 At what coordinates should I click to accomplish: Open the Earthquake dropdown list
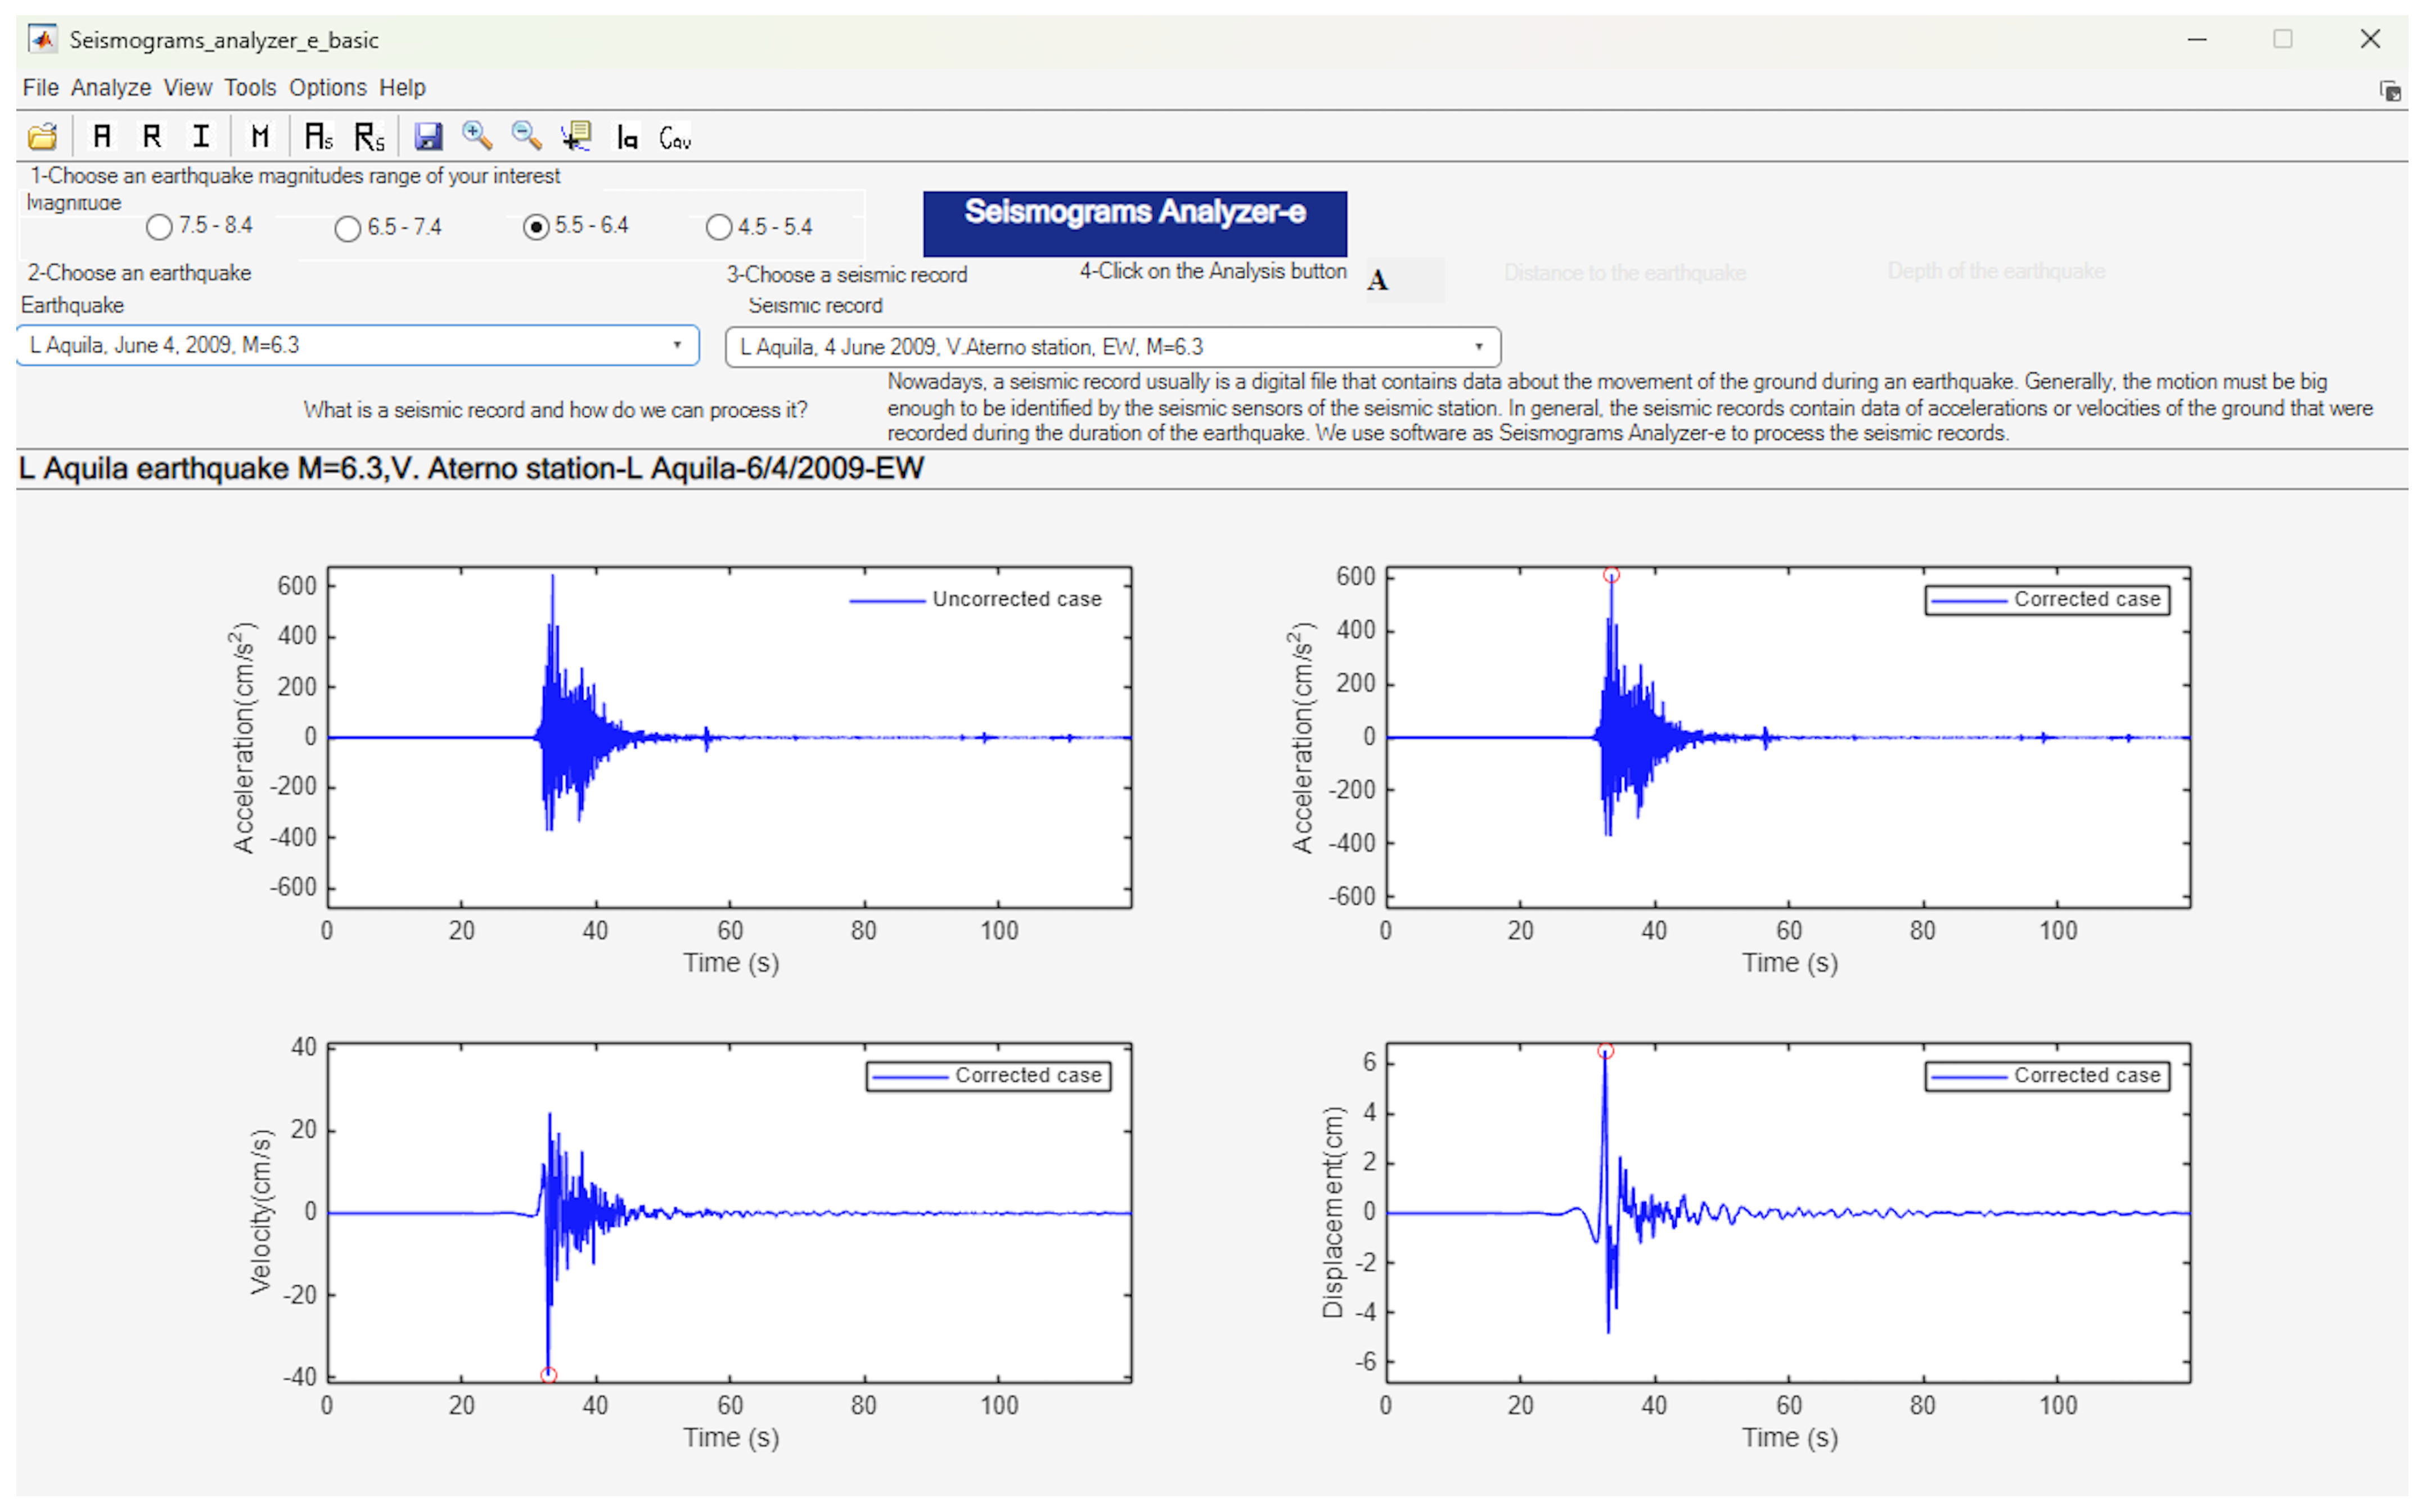click(x=358, y=345)
